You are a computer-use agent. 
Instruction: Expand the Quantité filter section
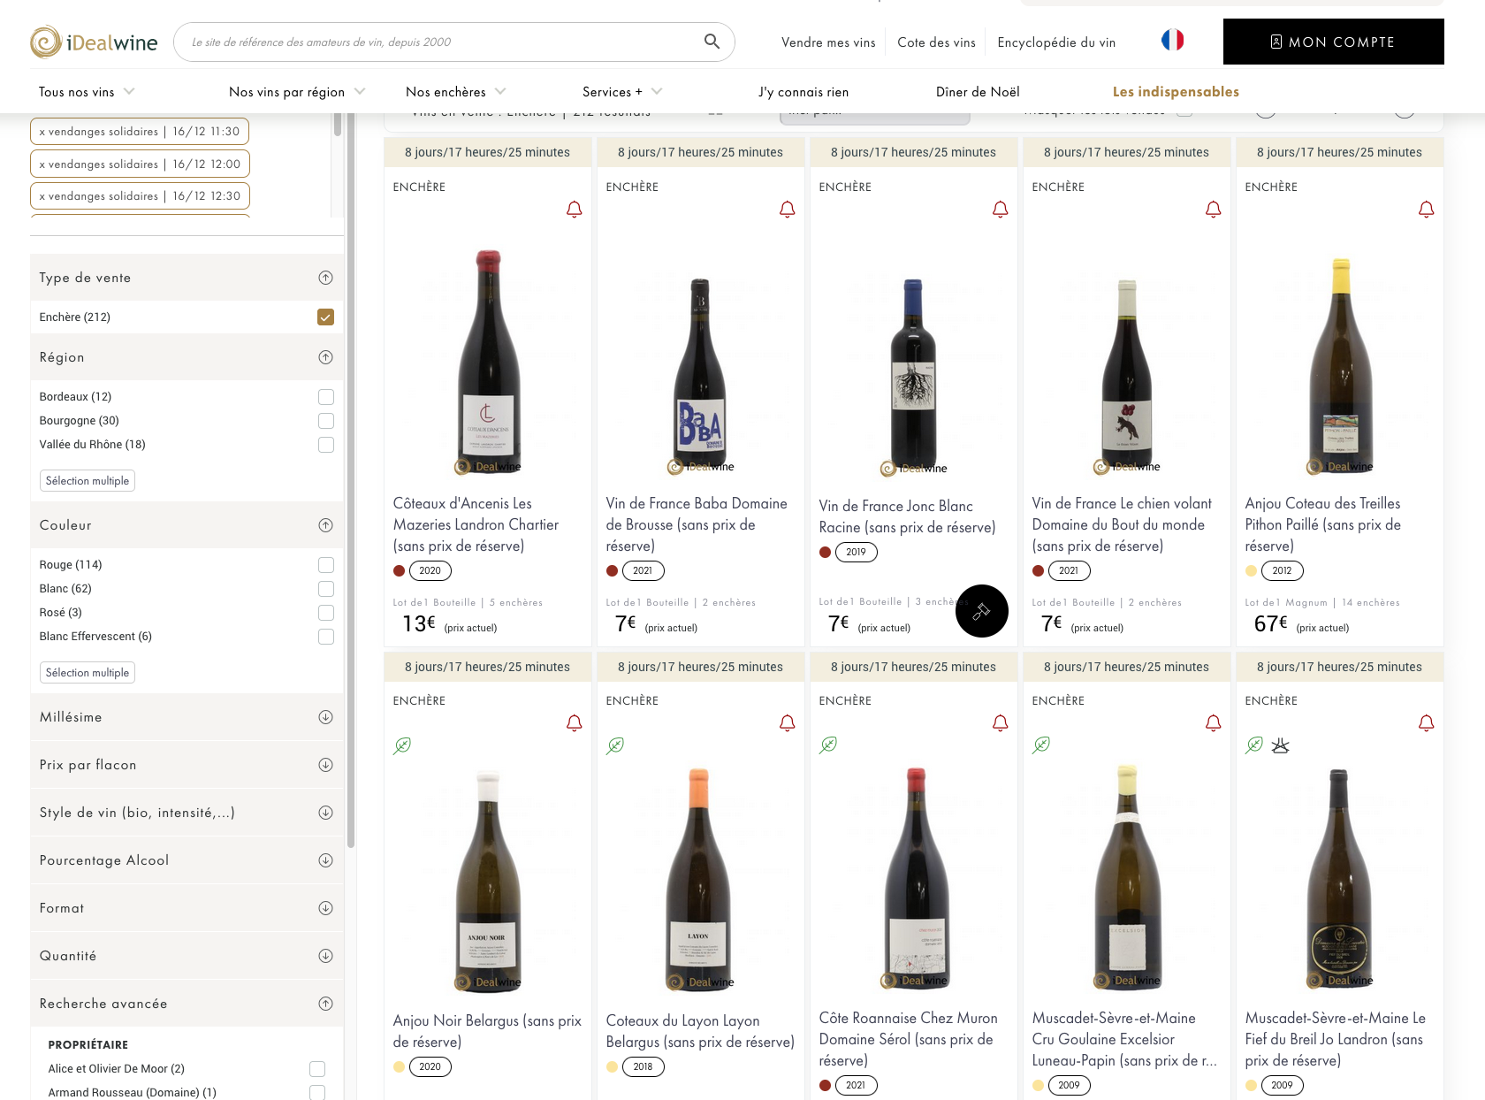click(325, 956)
